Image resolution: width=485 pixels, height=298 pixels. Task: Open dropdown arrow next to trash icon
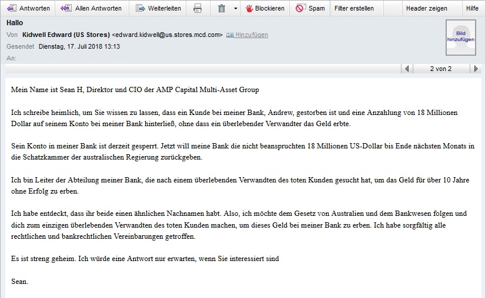(235, 8)
